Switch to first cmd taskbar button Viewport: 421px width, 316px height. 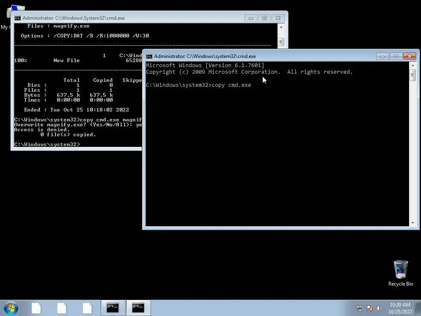tap(113, 308)
